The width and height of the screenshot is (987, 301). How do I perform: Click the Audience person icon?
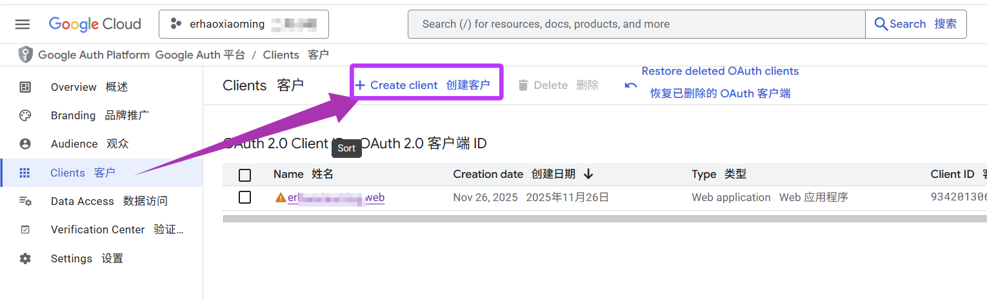click(x=25, y=144)
